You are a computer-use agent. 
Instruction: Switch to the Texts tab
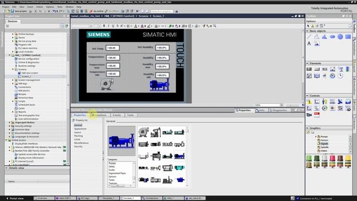pyautogui.click(x=131, y=115)
